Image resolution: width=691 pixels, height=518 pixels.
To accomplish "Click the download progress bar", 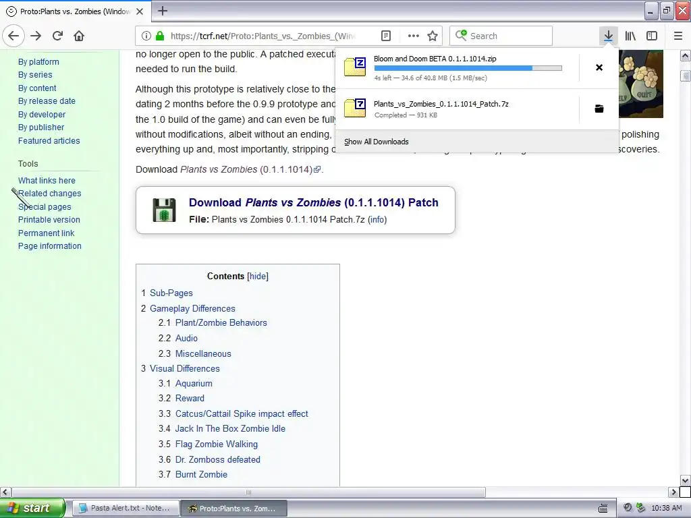I will 468,68.
